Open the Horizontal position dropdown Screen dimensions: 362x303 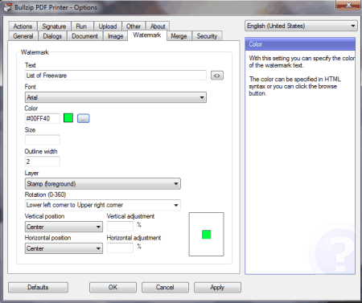pyautogui.click(x=64, y=248)
